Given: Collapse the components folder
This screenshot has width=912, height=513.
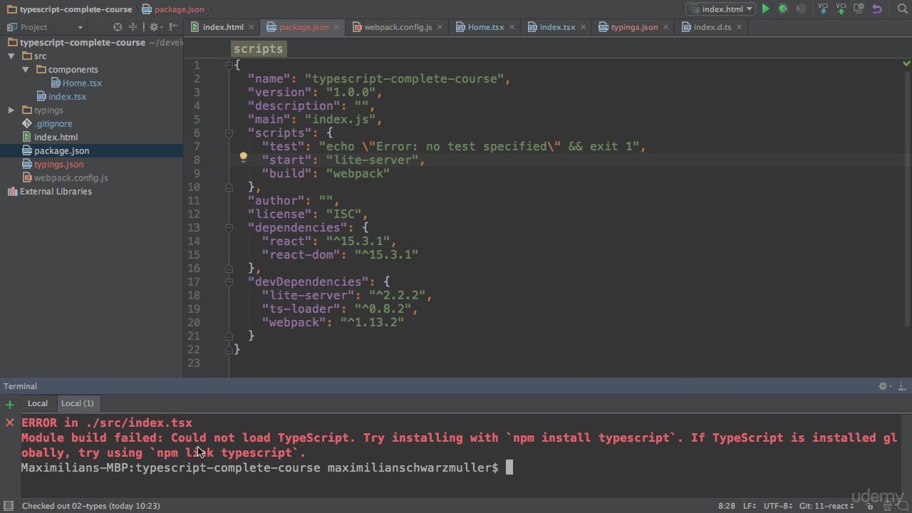Looking at the screenshot, I should click(26, 70).
